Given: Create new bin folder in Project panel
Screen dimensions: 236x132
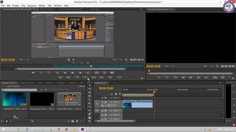Looking at the screenshot, I should click(x=73, y=121).
